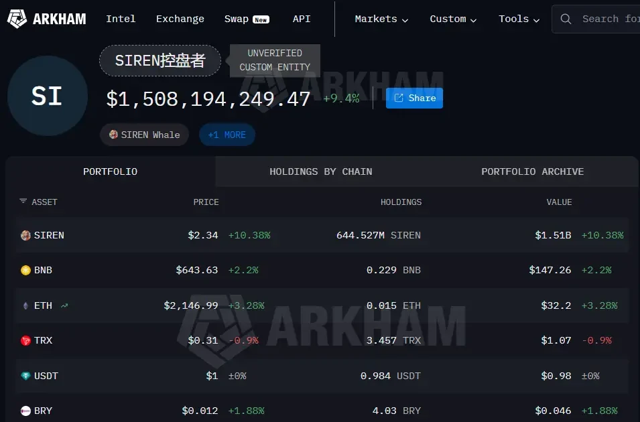Screen dimensions: 640x422
Task: Sort by the VALUE column header
Action: click(x=559, y=202)
